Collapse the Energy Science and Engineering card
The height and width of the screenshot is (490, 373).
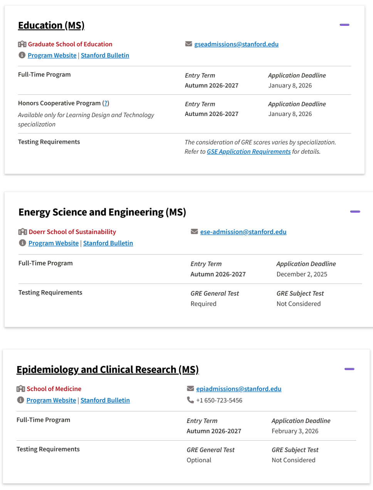coord(355,211)
